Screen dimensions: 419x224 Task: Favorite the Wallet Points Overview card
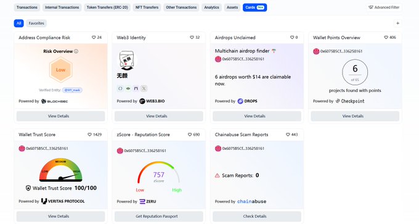(386, 37)
